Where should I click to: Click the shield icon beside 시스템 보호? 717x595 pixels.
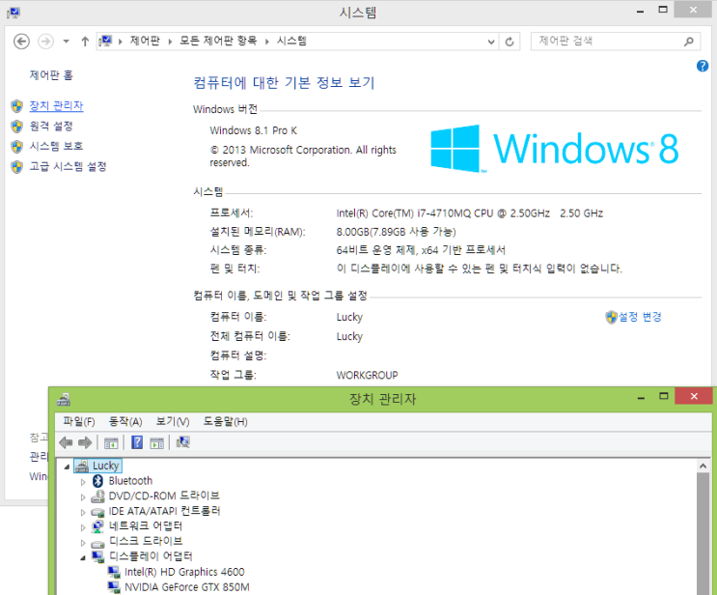(17, 147)
